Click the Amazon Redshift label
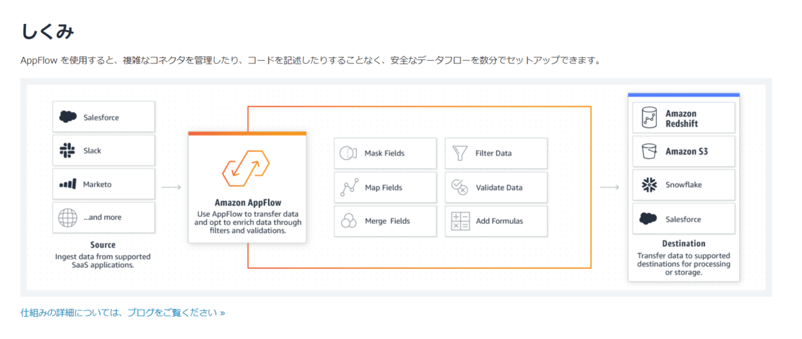This screenshot has height=339, width=802. pos(681,118)
